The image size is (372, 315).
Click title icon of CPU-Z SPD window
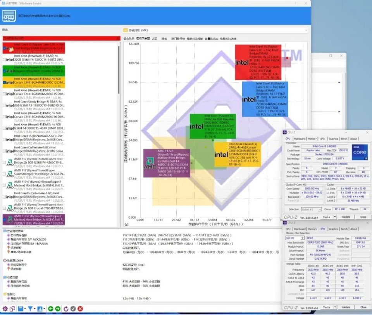[x=285, y=223]
